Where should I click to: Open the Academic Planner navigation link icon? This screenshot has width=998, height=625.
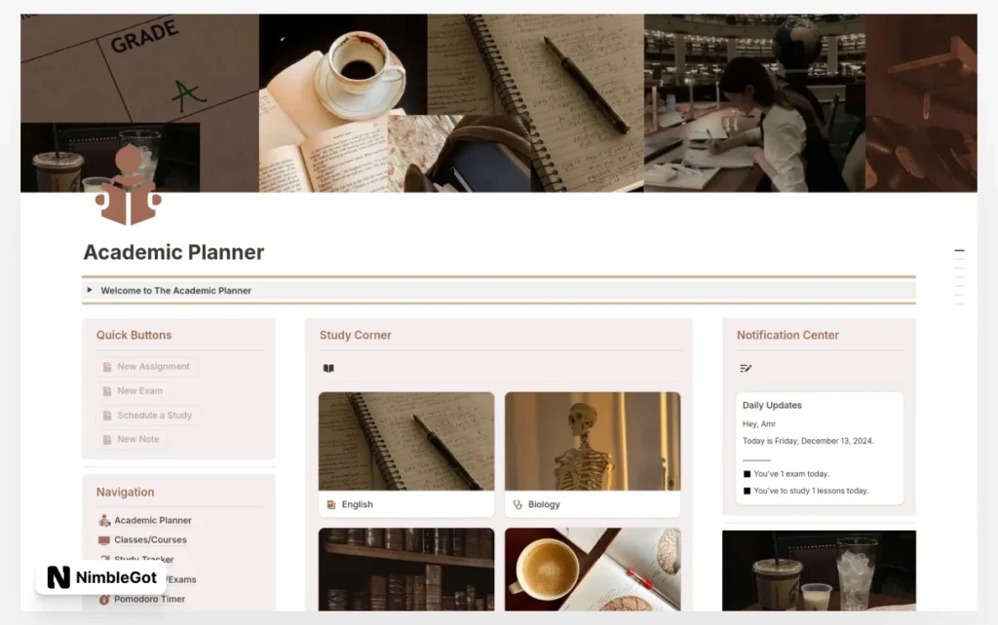coord(104,520)
